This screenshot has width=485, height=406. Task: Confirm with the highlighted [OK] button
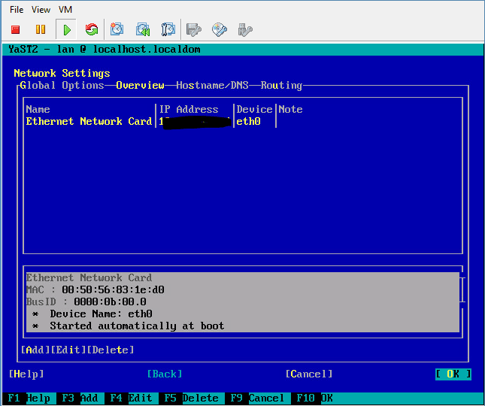pos(453,374)
